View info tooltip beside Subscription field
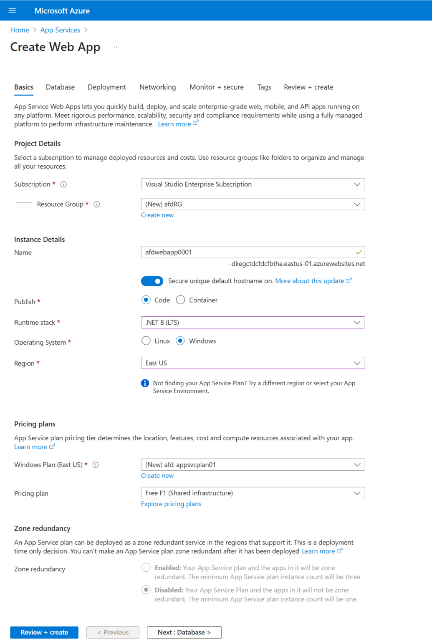The image size is (432, 641). pyautogui.click(x=63, y=184)
